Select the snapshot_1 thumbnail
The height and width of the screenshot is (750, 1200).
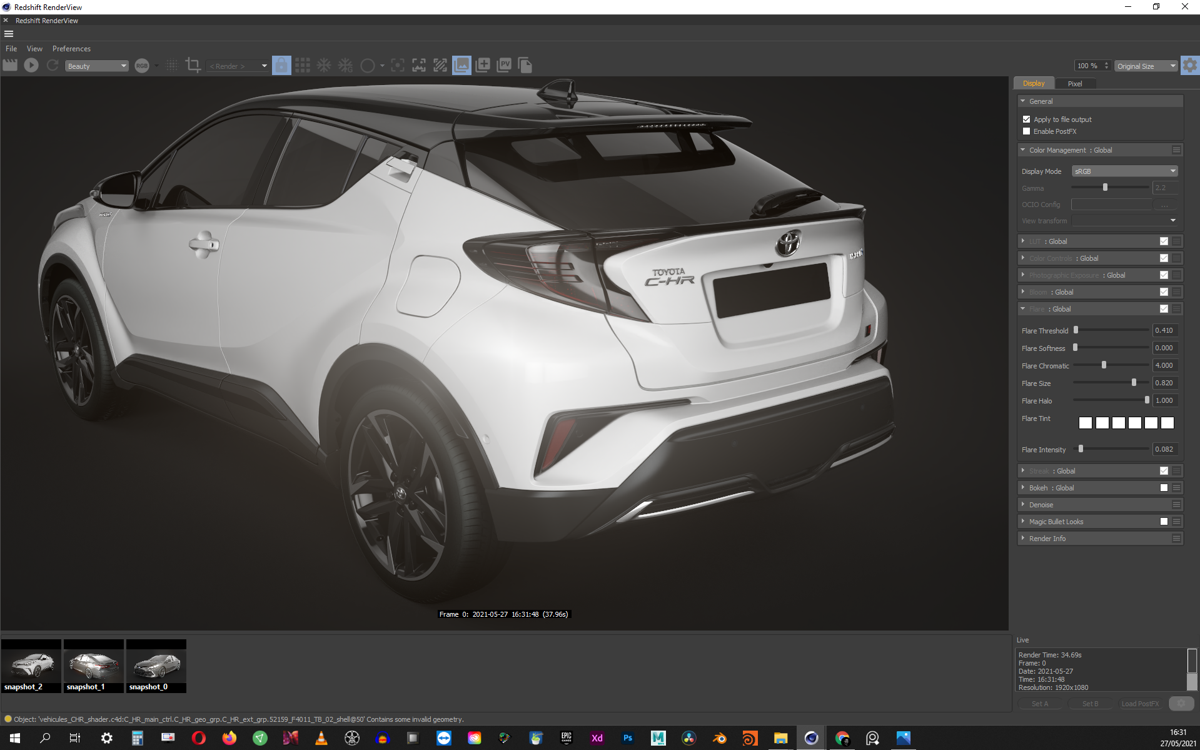click(94, 666)
